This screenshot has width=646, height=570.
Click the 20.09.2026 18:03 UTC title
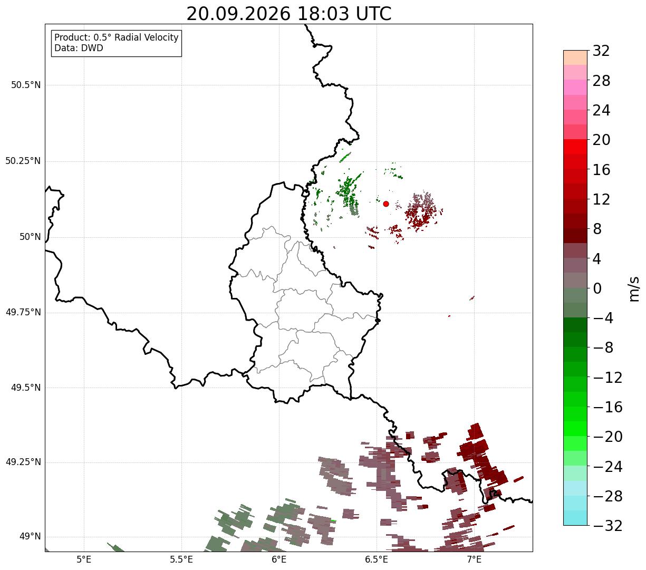(x=289, y=13)
